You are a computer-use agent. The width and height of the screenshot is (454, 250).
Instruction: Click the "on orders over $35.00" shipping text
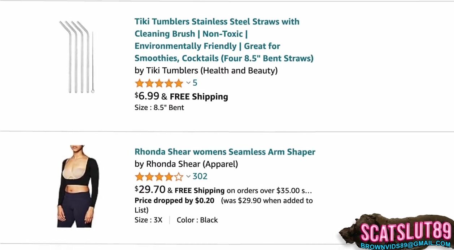269,190
